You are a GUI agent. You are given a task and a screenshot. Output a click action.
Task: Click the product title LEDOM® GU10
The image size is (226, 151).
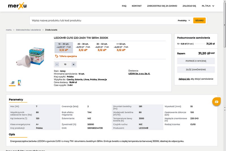pyautogui.click(x=81, y=38)
